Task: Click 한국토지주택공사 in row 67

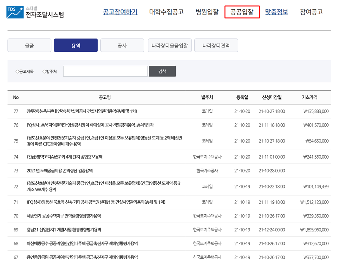Action: pos(207,257)
